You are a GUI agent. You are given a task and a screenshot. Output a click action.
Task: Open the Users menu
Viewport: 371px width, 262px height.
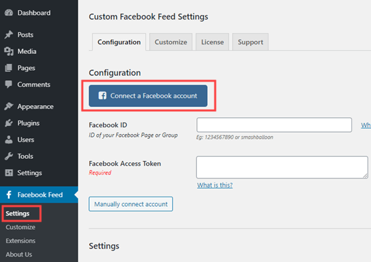(39, 139)
